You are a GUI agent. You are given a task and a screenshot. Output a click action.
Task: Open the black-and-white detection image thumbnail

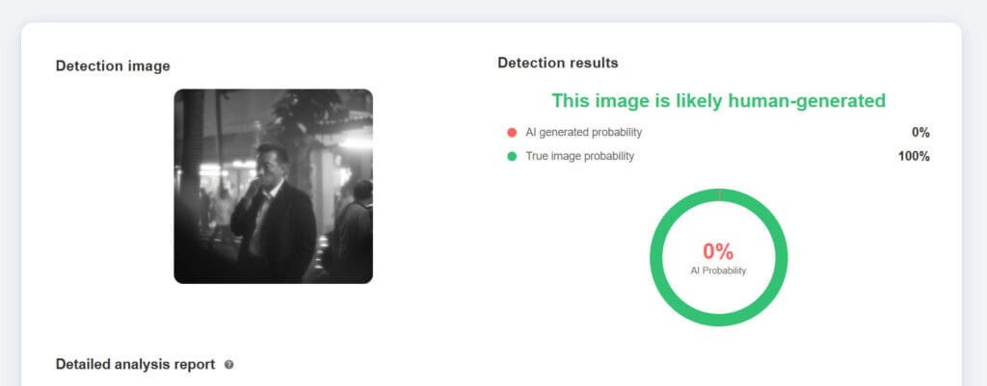click(x=273, y=187)
